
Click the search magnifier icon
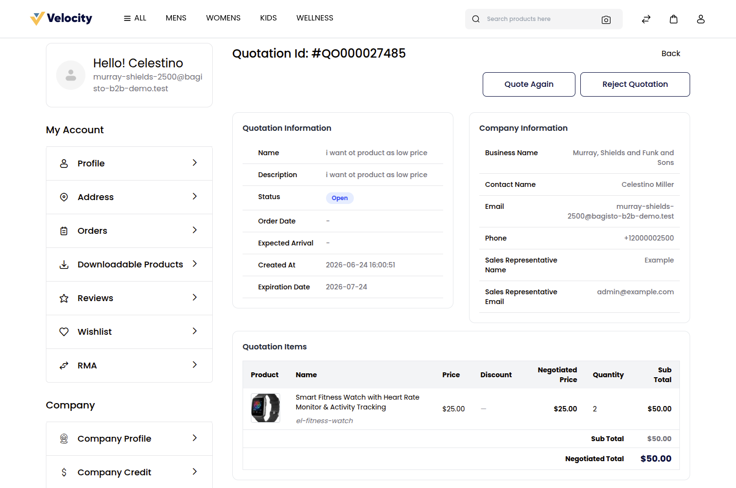(476, 19)
